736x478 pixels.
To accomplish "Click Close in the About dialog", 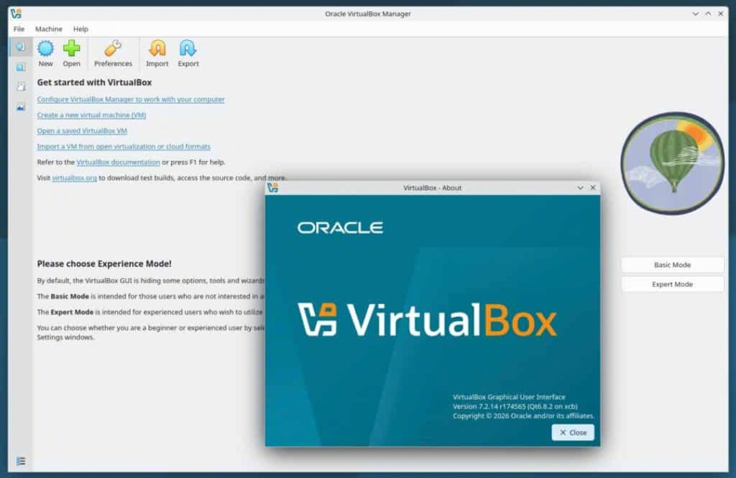I will (572, 432).
